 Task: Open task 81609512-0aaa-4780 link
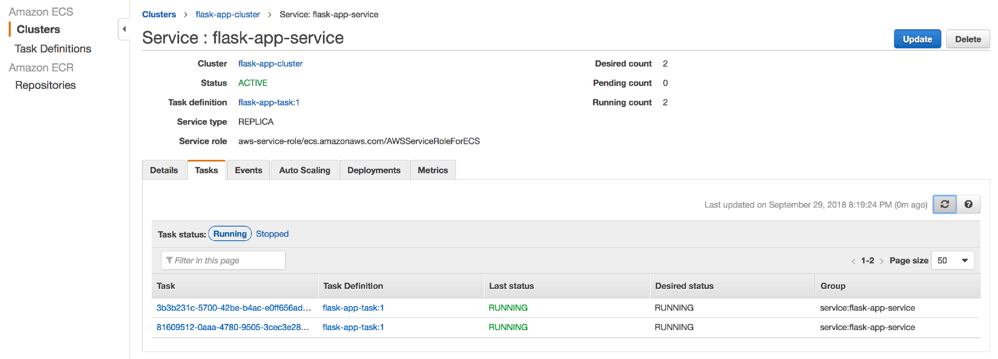click(x=233, y=327)
